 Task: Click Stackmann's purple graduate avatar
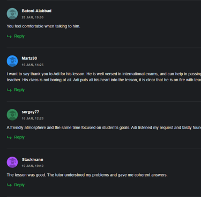point(12,162)
